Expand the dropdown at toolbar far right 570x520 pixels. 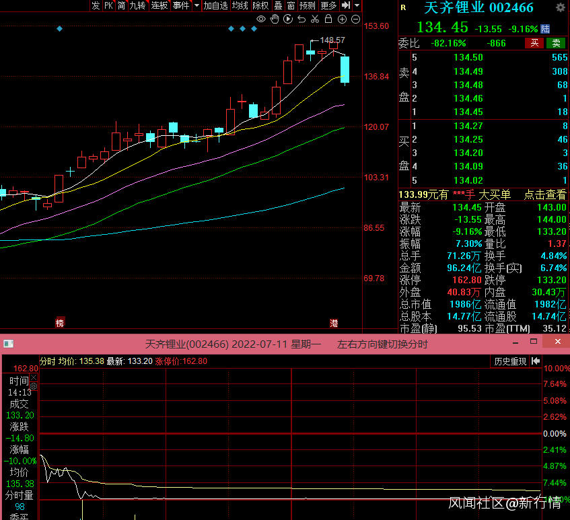[x=357, y=5]
